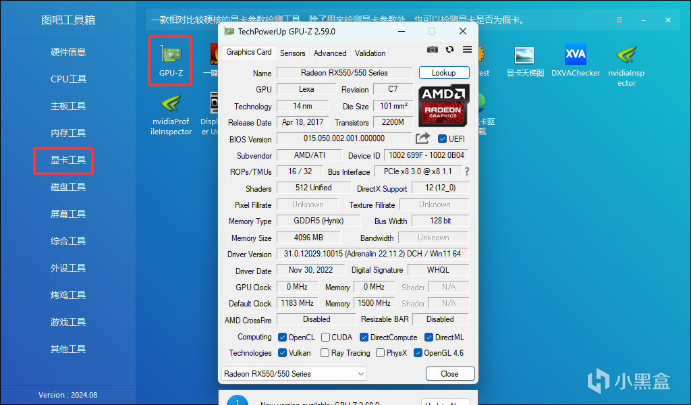
Task: Click the AMD Radeon Graphics logo
Action: [443, 105]
